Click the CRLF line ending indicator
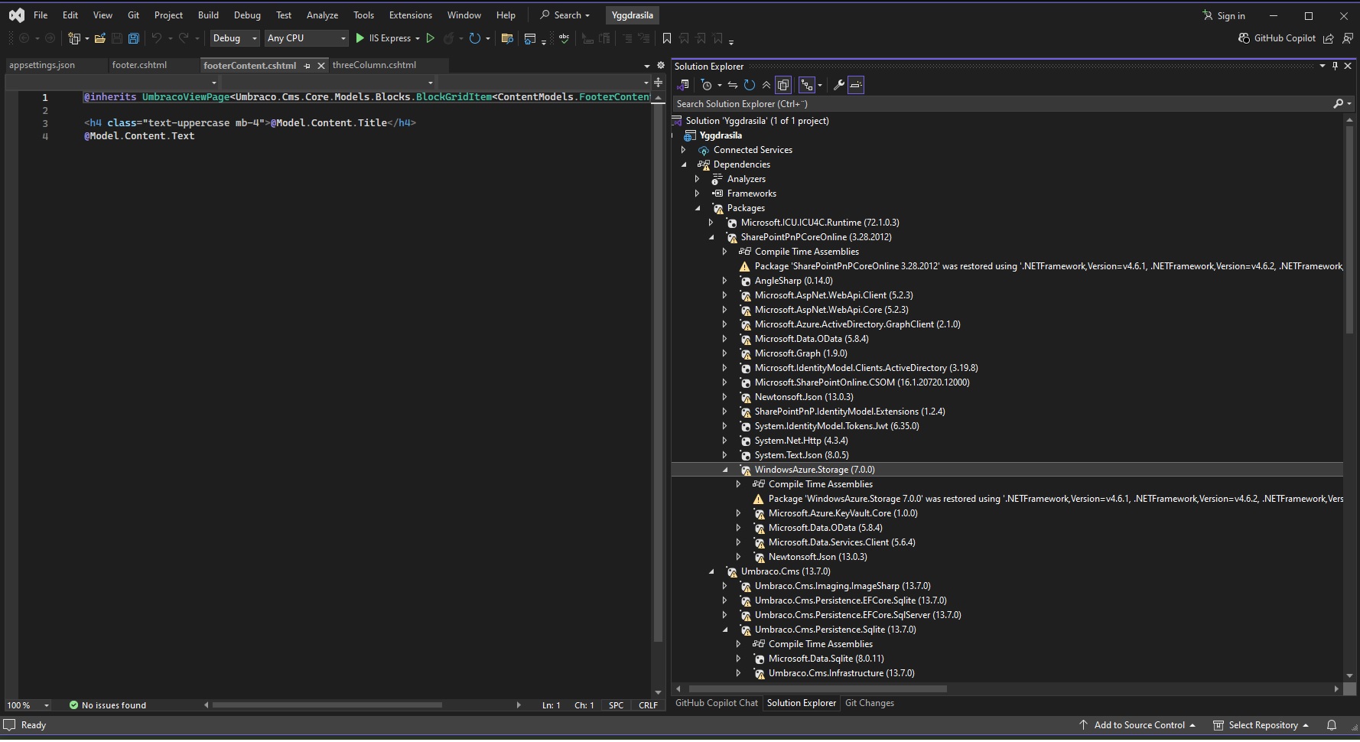This screenshot has width=1360, height=742. tap(648, 706)
